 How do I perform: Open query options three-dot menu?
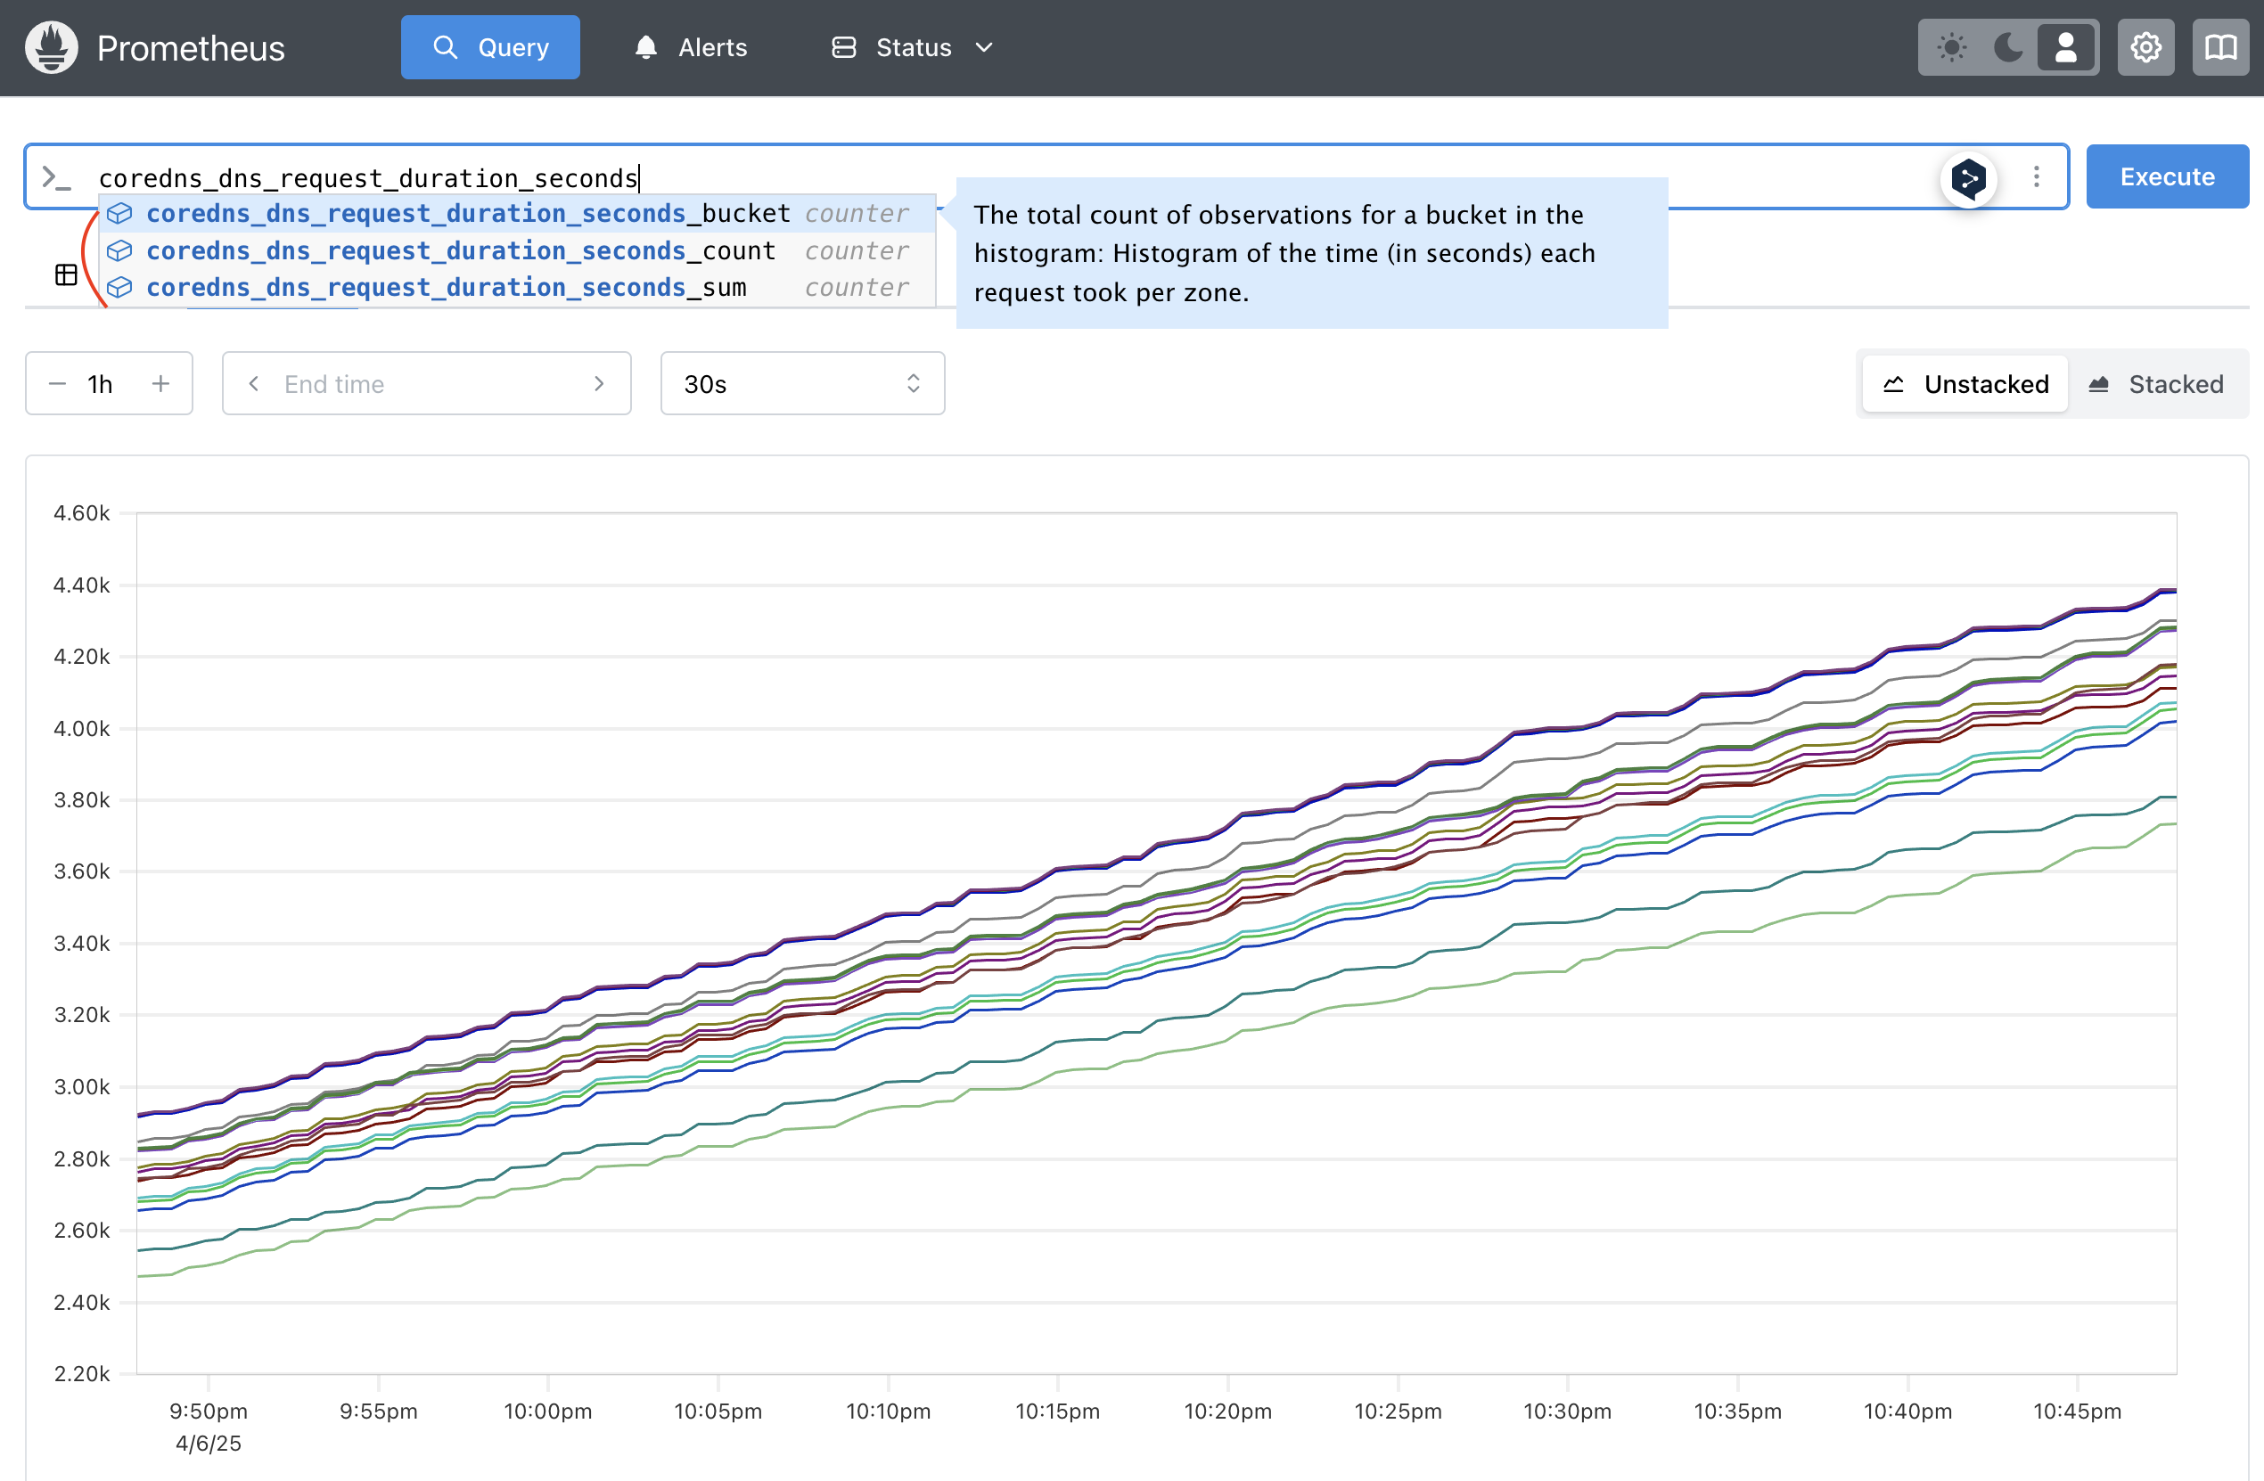[x=2036, y=177]
